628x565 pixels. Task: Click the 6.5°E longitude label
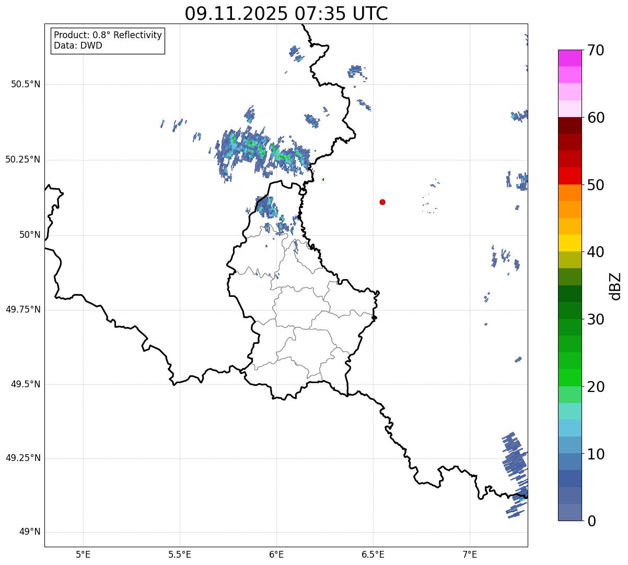(373, 554)
